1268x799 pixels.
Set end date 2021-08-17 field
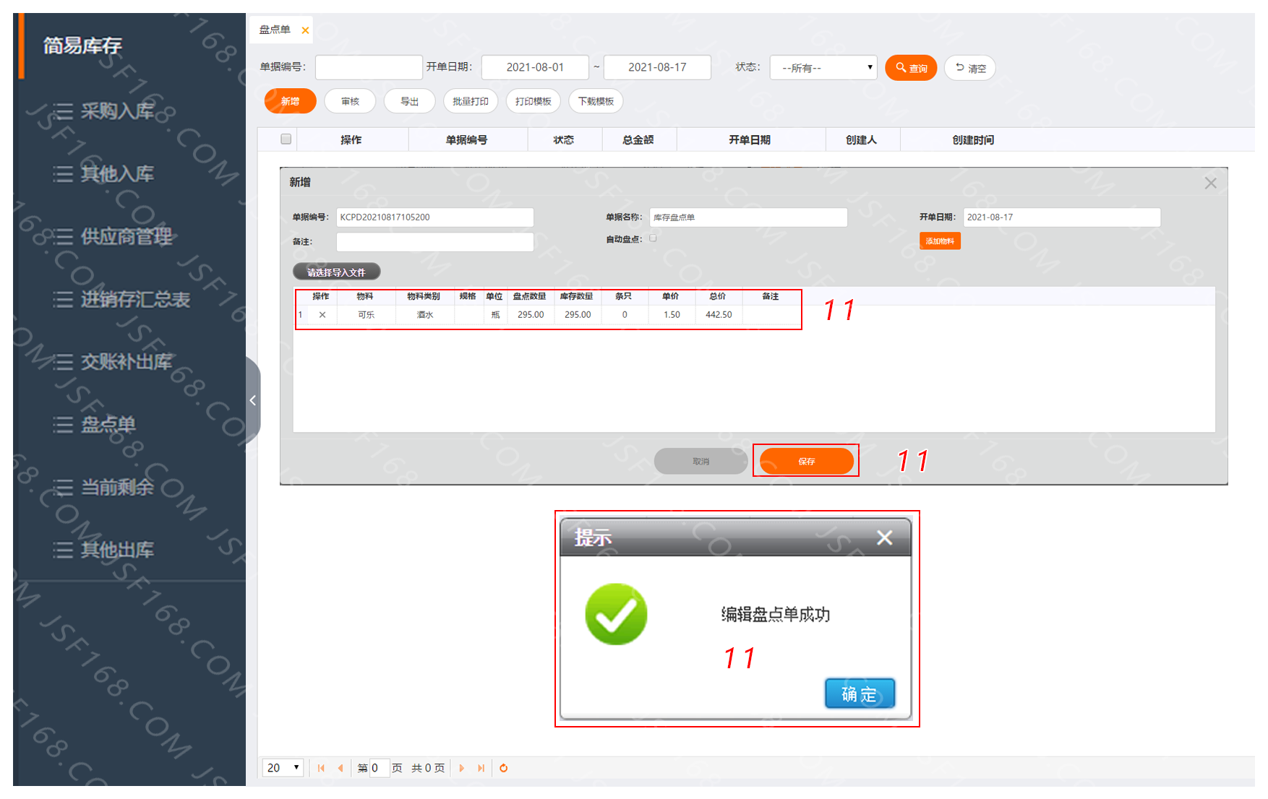pyautogui.click(x=657, y=67)
